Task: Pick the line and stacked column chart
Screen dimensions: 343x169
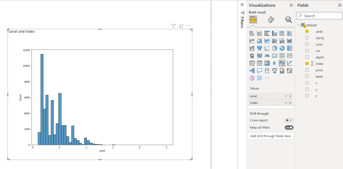Action: tap(274, 41)
